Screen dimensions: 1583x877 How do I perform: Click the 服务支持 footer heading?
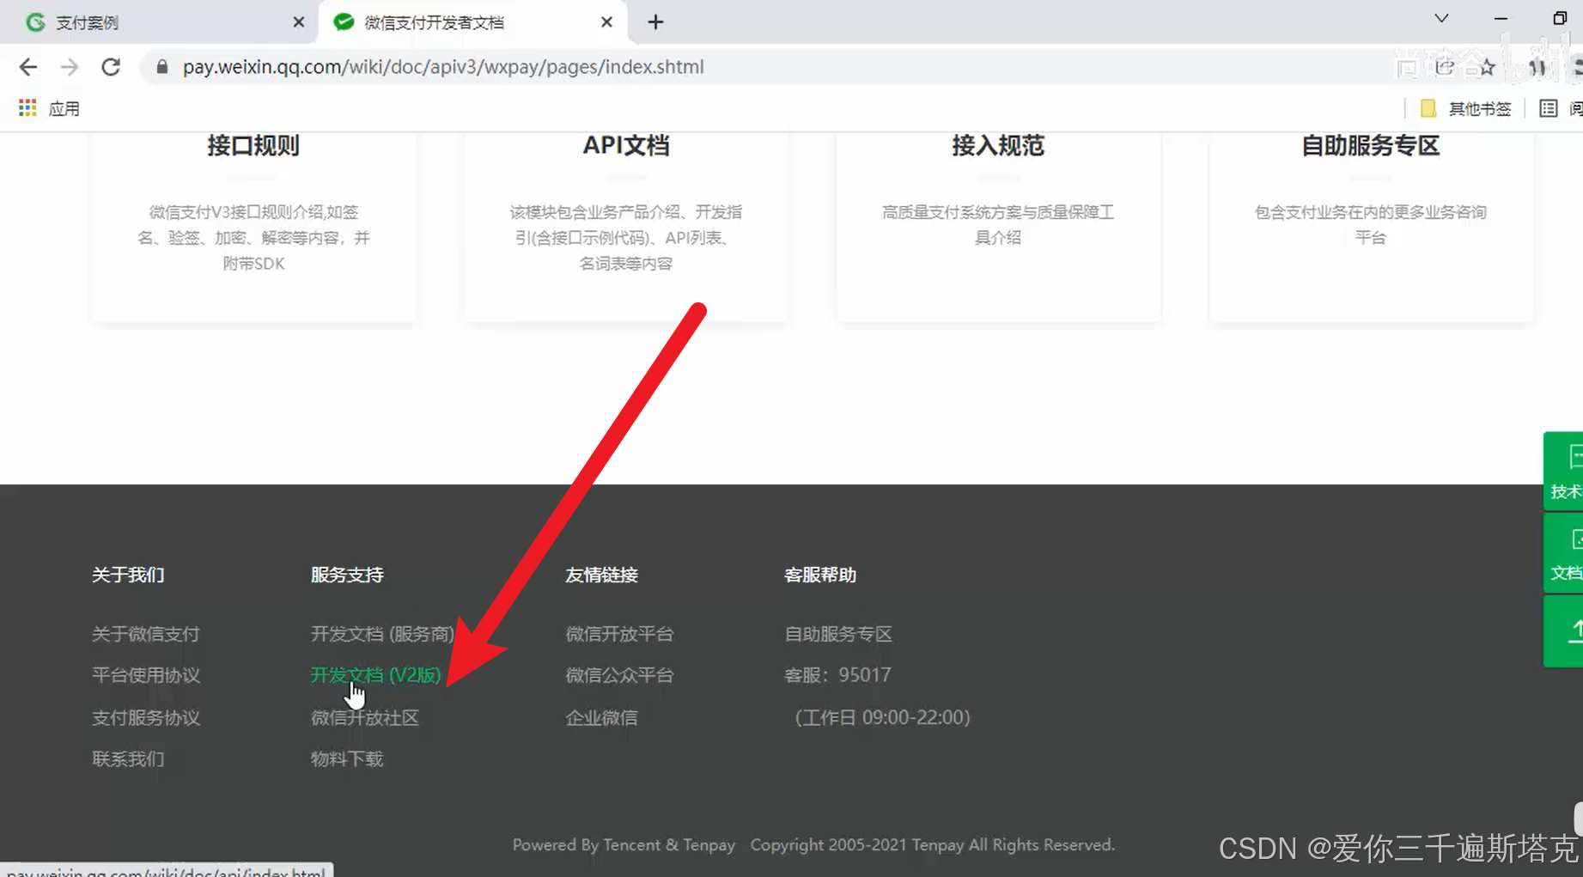click(x=346, y=575)
